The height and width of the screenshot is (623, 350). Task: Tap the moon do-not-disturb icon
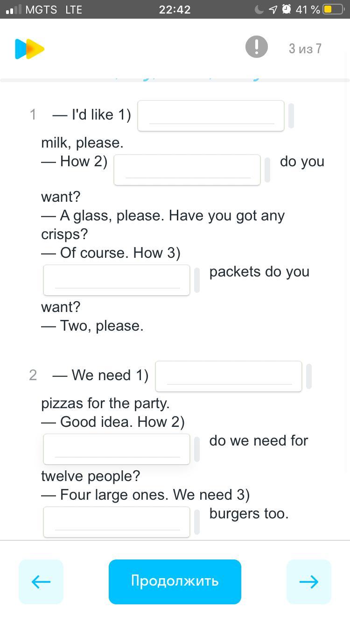pyautogui.click(x=259, y=9)
